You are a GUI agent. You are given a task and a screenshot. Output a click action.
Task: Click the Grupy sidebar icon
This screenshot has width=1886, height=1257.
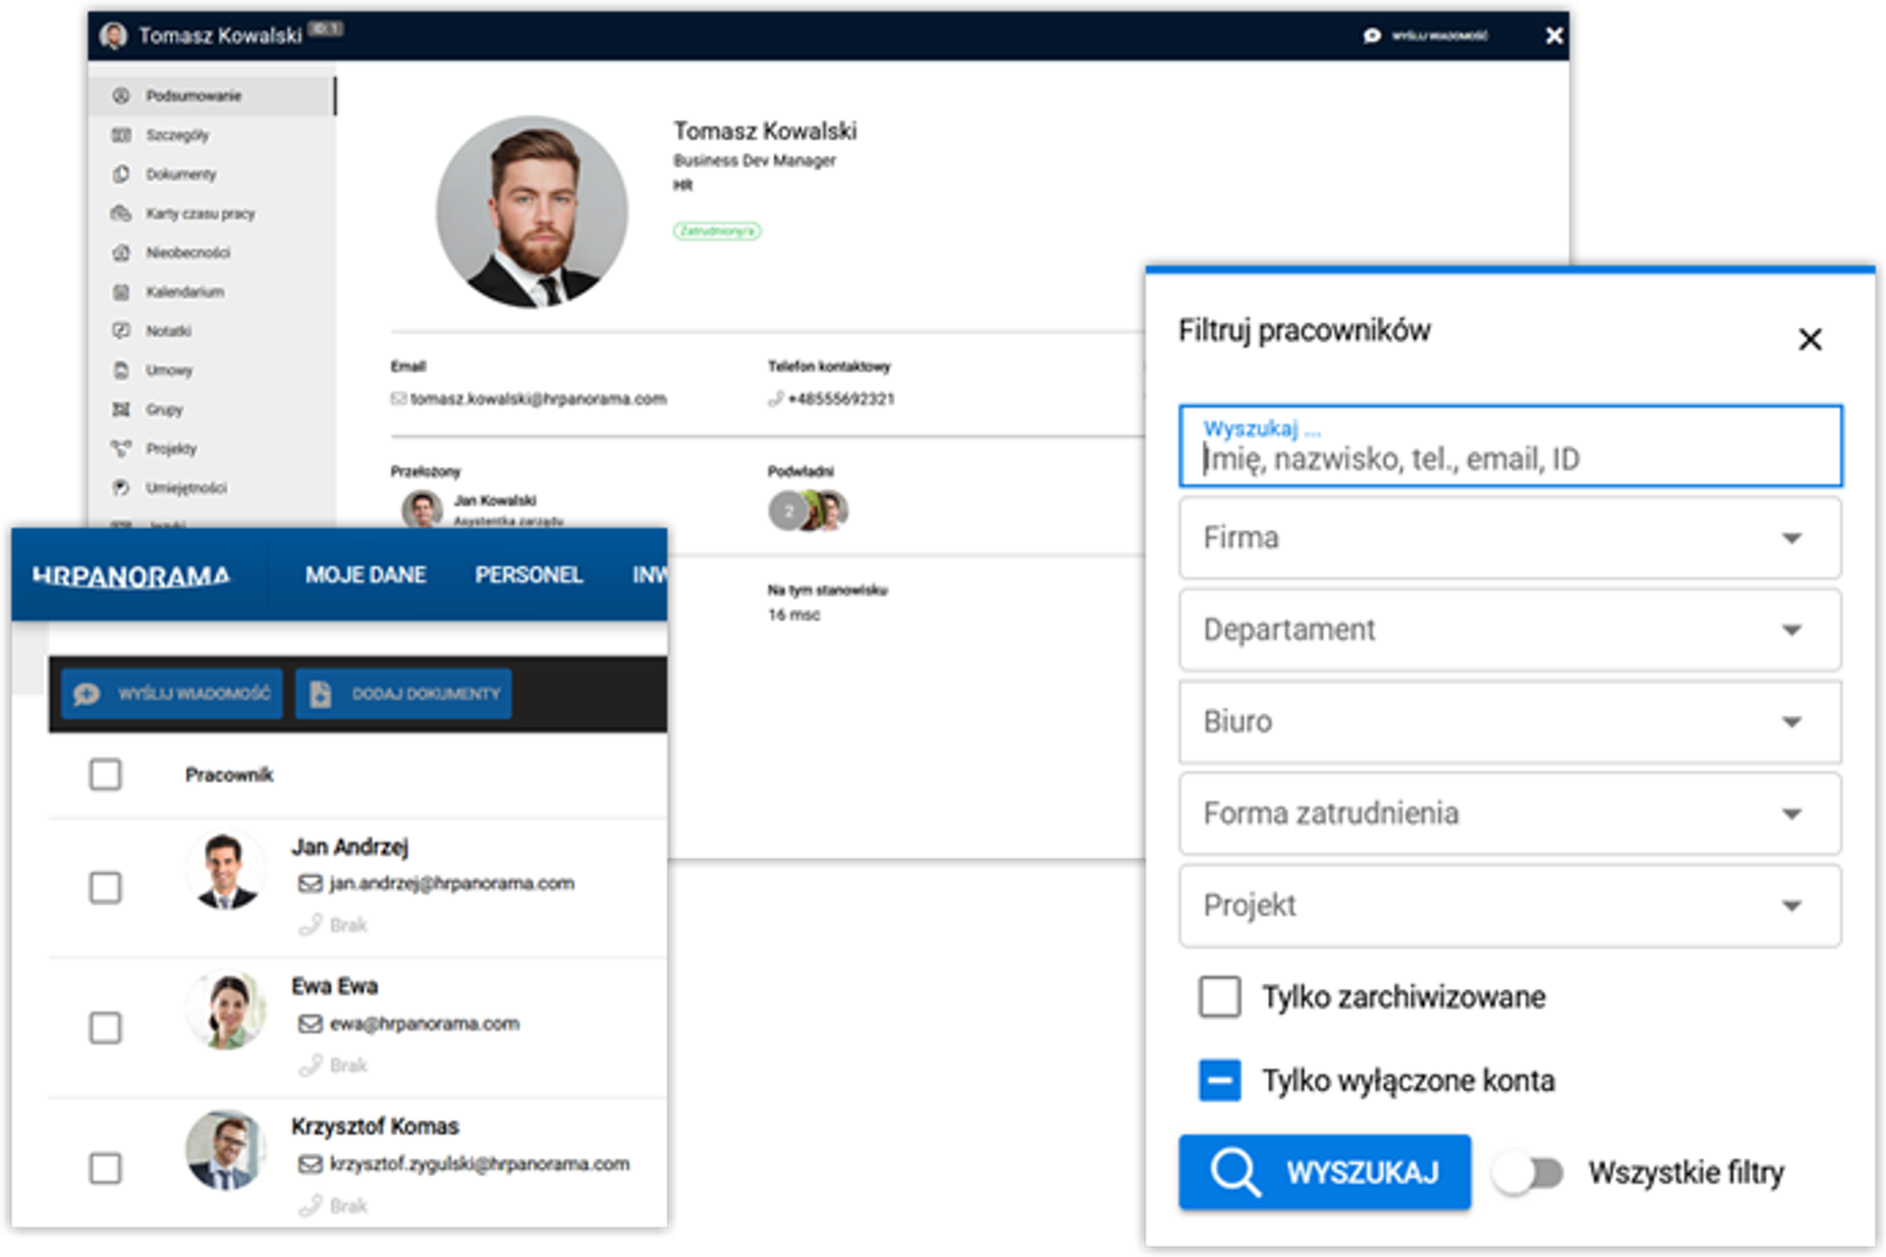click(x=121, y=410)
